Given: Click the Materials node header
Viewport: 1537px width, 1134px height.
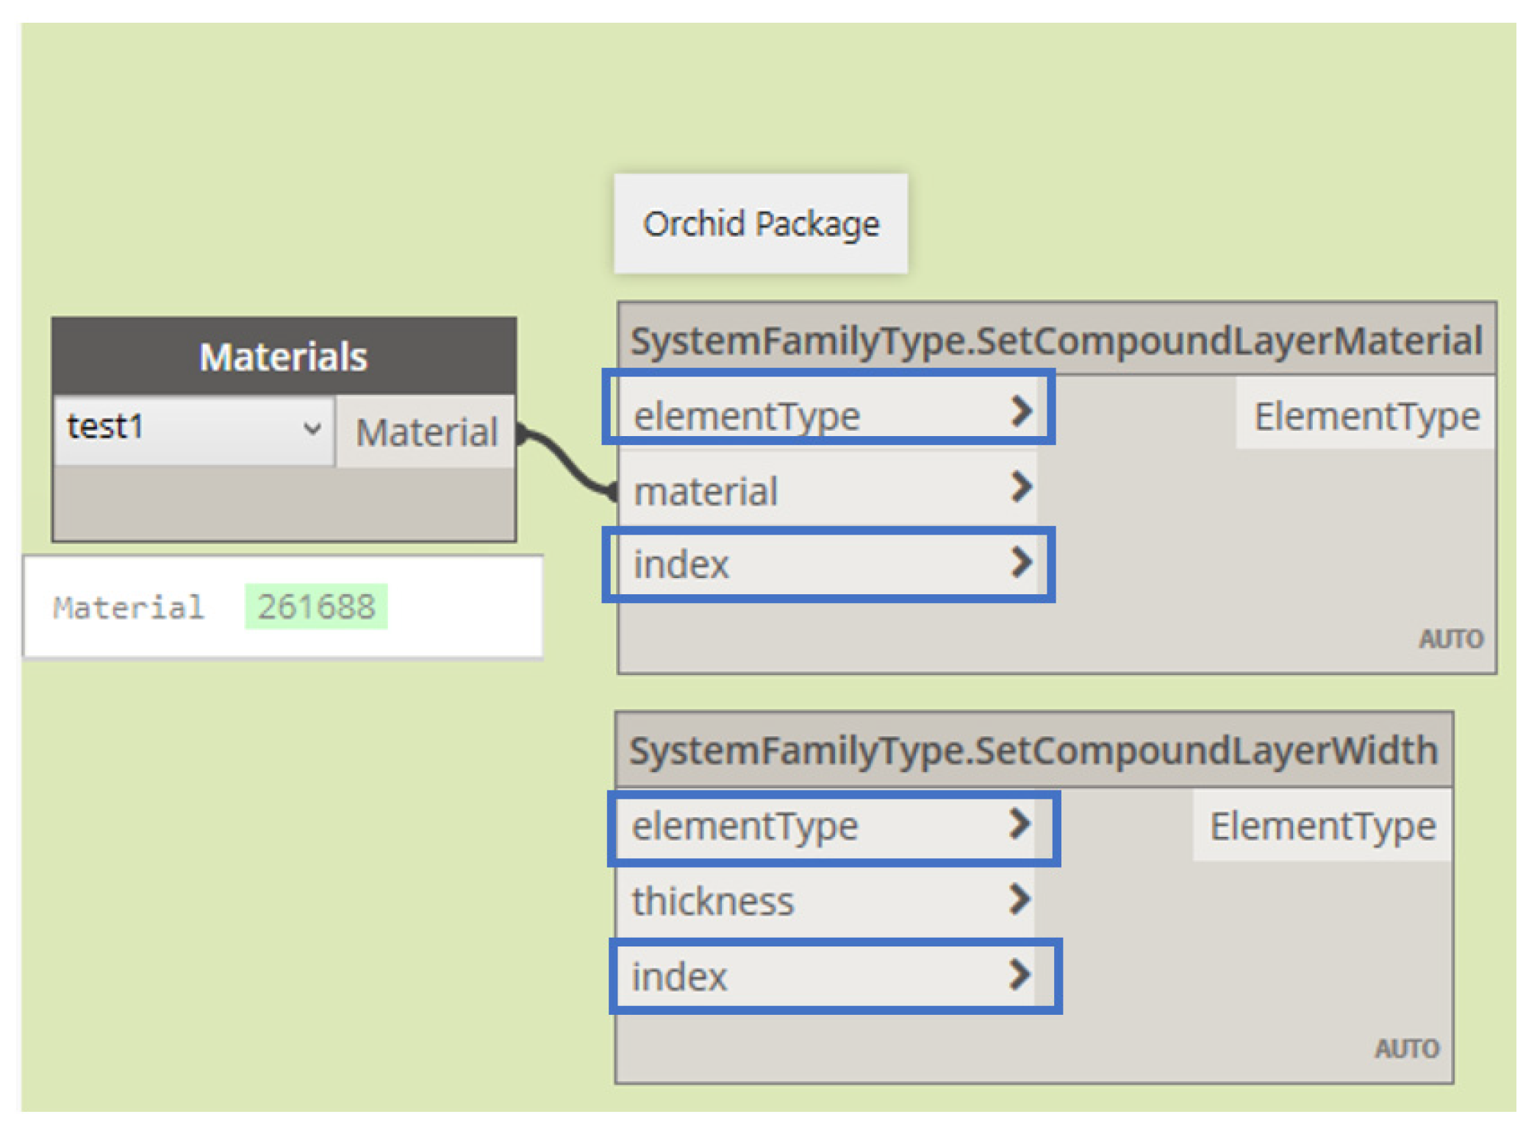Looking at the screenshot, I should [x=284, y=357].
